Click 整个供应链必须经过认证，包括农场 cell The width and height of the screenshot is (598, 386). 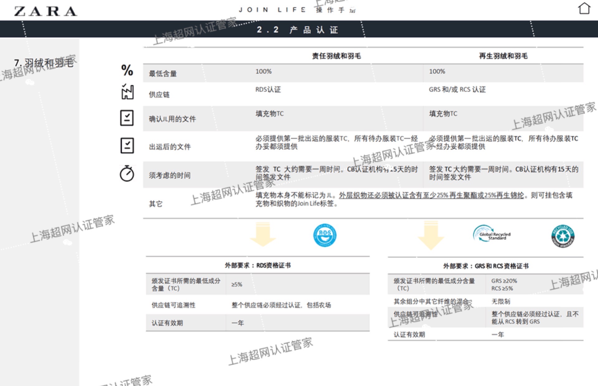(x=281, y=305)
